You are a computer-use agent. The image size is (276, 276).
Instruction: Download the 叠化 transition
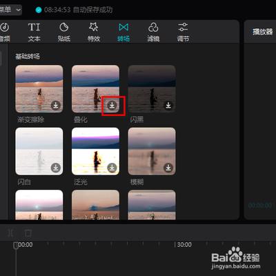112,106
